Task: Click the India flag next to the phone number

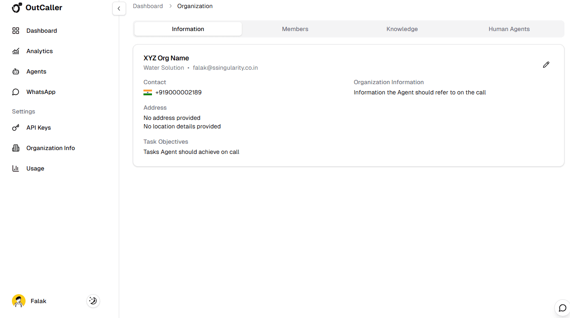Action: tap(147, 92)
